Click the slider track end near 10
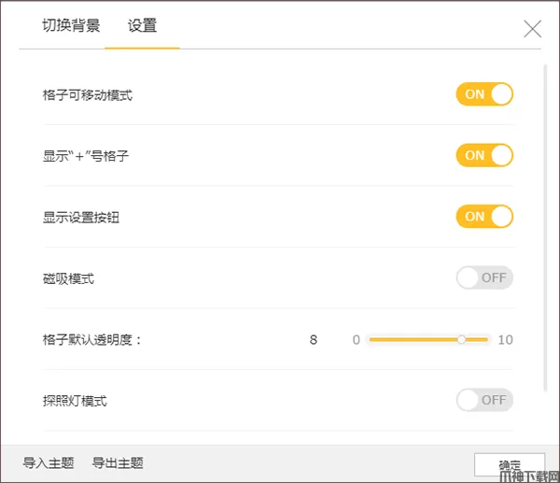 pos(487,340)
